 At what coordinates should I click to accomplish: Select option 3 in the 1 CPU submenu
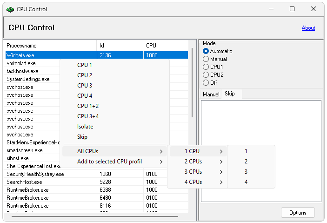[246, 172]
